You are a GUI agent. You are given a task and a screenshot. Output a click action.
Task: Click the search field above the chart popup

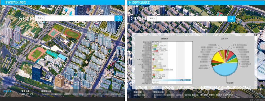[192, 19]
